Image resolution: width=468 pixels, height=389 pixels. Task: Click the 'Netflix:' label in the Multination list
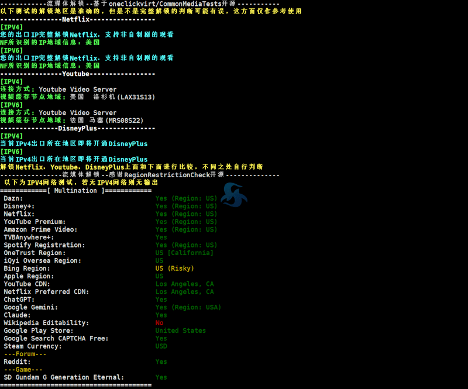click(19, 214)
